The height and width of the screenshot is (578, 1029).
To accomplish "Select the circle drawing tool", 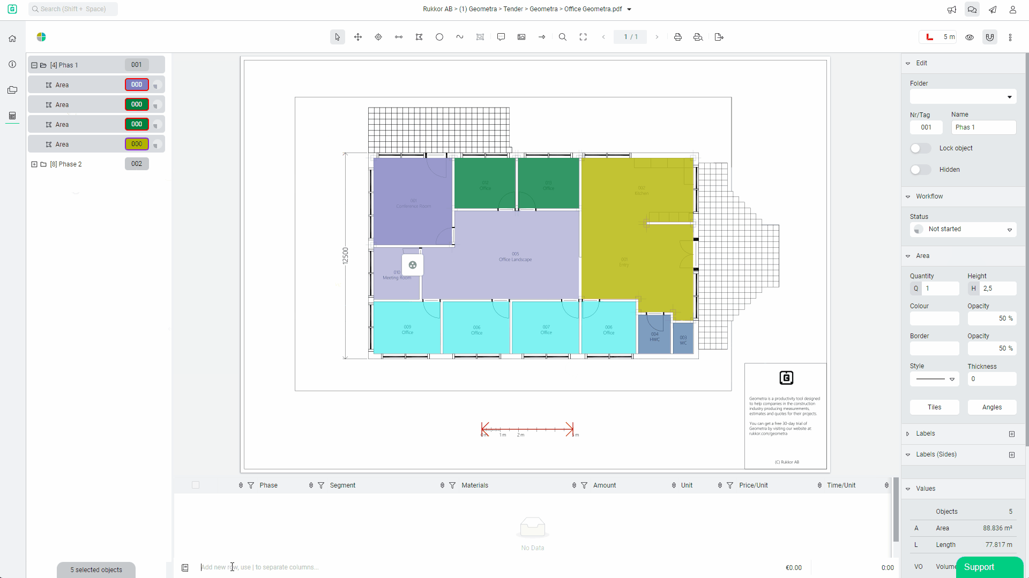I will 439,37.
